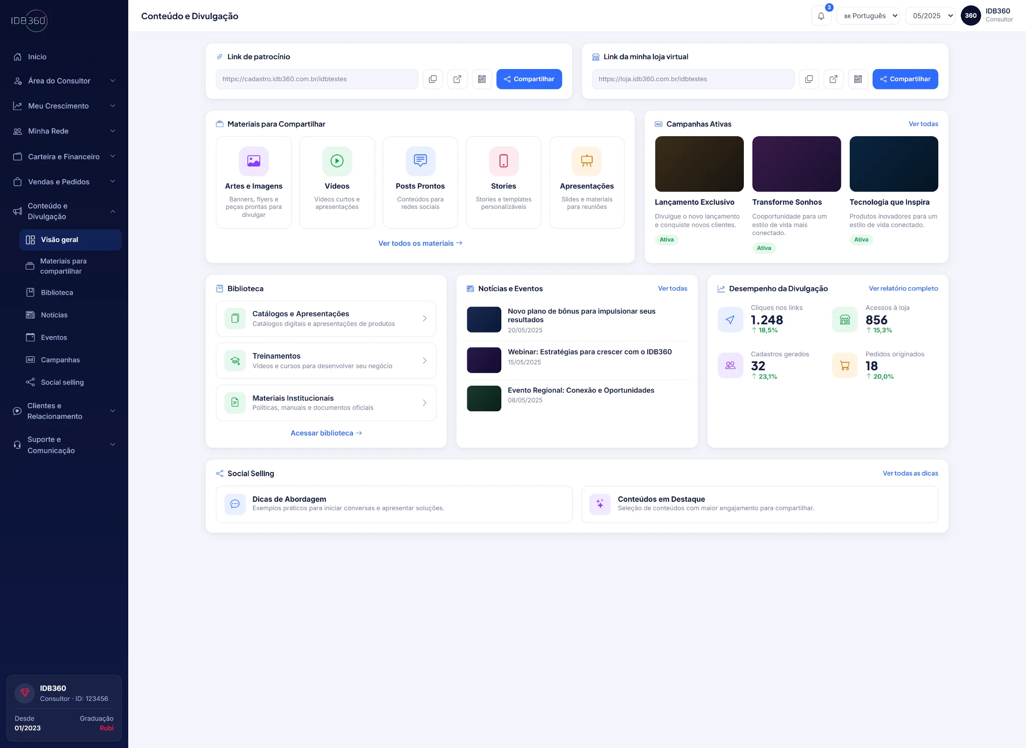Click the IDB360 logo in sidebar
1026x748 pixels.
point(29,21)
